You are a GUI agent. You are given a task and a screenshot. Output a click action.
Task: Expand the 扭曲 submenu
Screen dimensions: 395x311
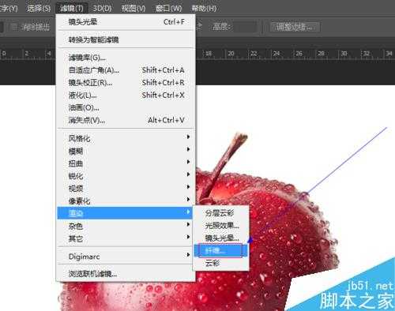[126, 163]
